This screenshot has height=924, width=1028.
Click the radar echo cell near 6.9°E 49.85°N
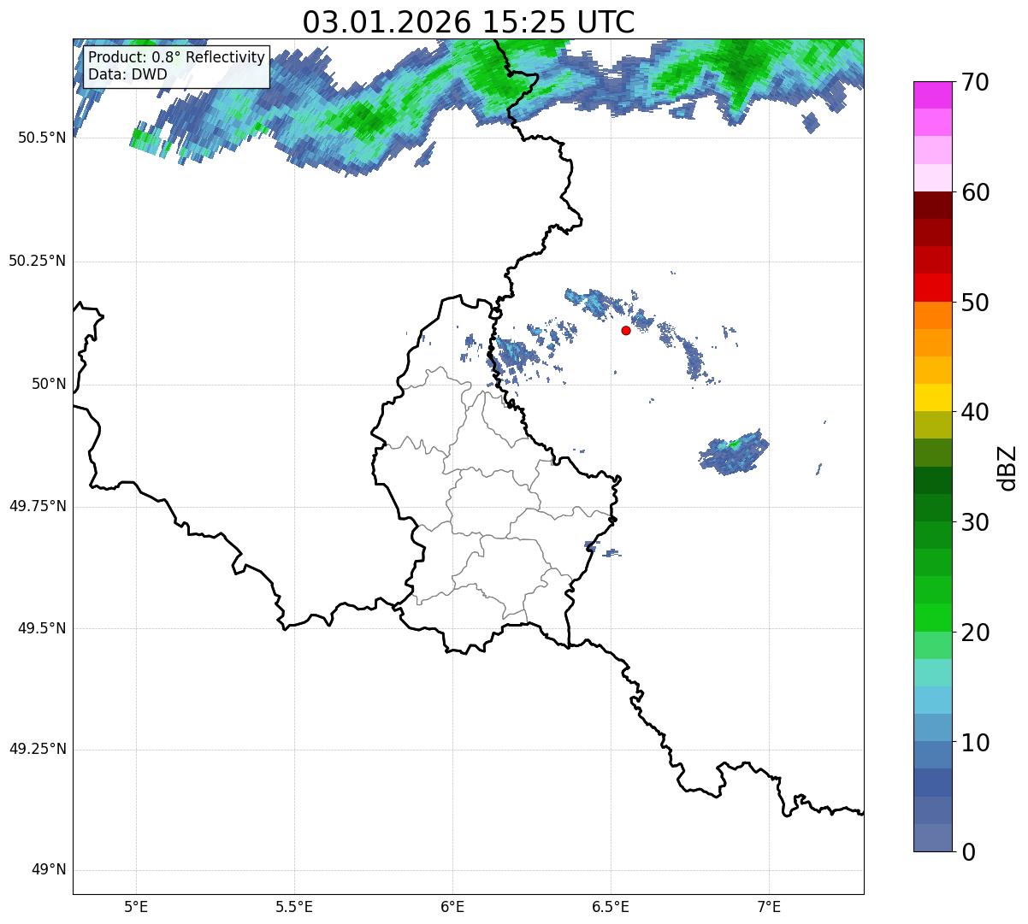tap(733, 453)
